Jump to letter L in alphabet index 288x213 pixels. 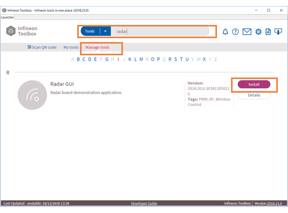point(135,59)
